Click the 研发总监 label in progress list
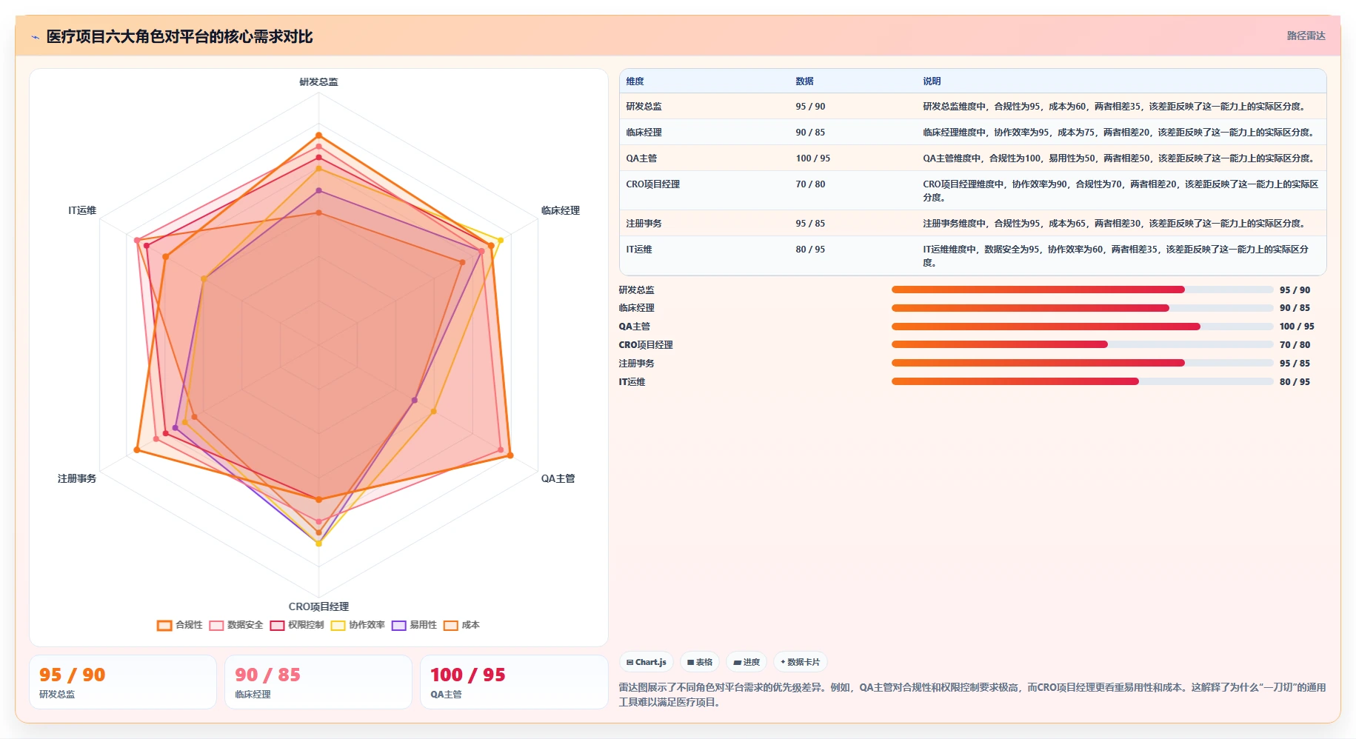The image size is (1356, 739). (637, 290)
